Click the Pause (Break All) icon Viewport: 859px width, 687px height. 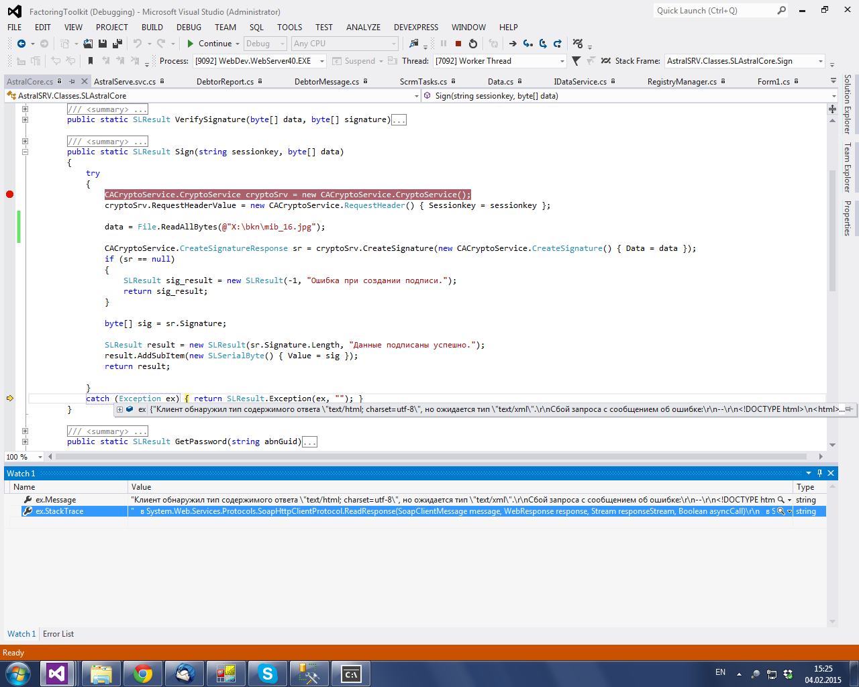click(444, 44)
